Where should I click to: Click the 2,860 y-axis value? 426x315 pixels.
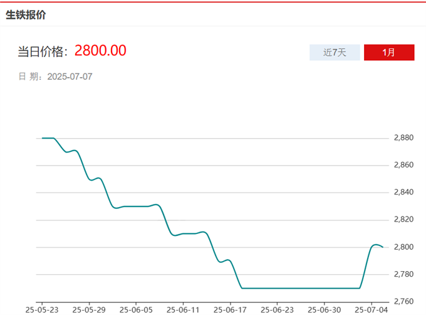click(403, 165)
